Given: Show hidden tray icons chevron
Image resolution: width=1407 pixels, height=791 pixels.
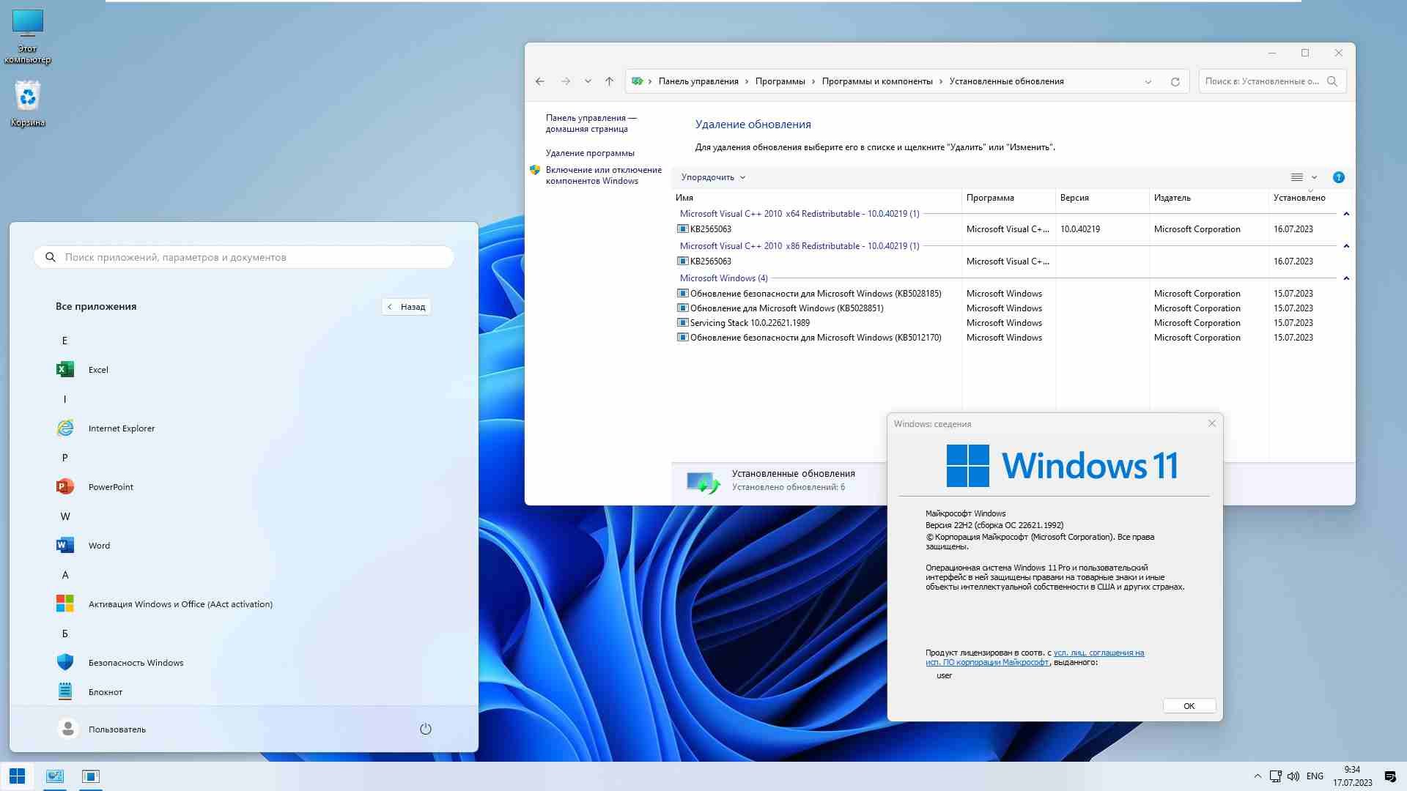Looking at the screenshot, I should click(x=1258, y=776).
